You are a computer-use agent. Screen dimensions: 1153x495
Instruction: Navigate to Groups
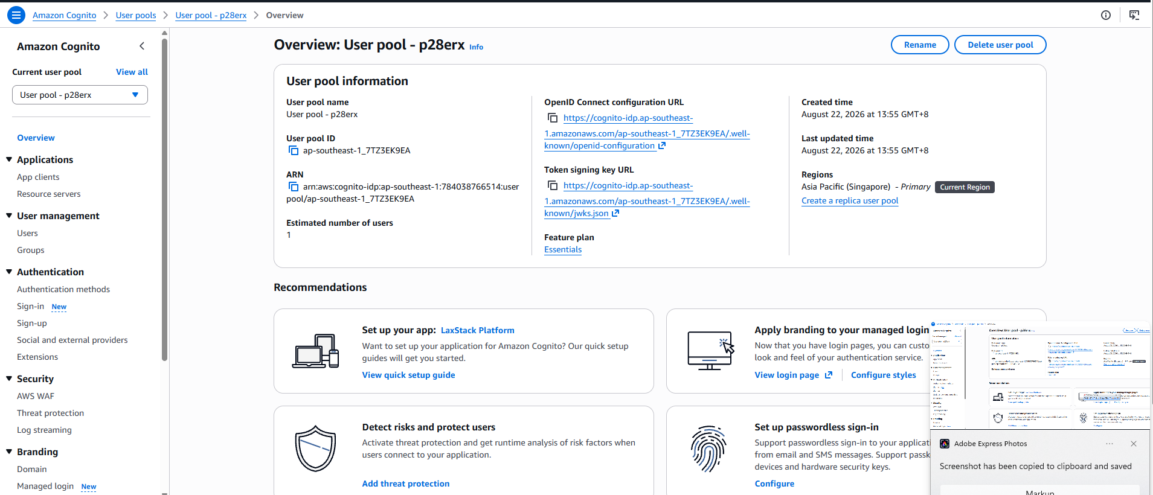point(31,250)
